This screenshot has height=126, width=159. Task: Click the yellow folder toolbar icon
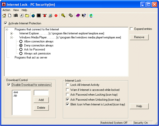click(27, 16)
